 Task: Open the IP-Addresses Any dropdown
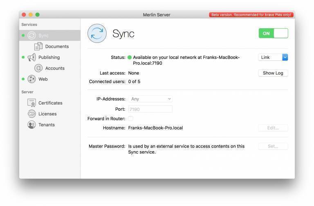point(150,99)
